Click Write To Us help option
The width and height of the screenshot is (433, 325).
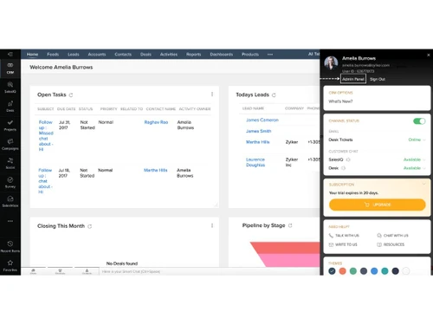tap(343, 244)
